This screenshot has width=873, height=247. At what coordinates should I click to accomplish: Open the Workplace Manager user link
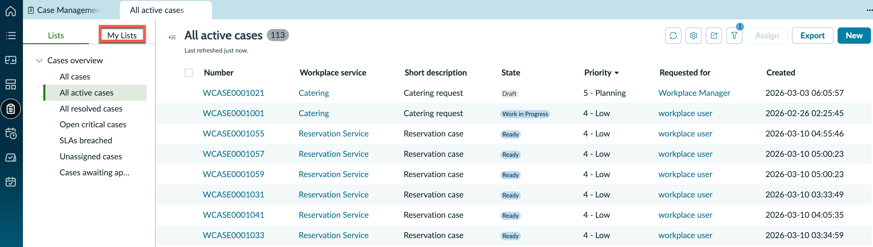[x=694, y=93]
